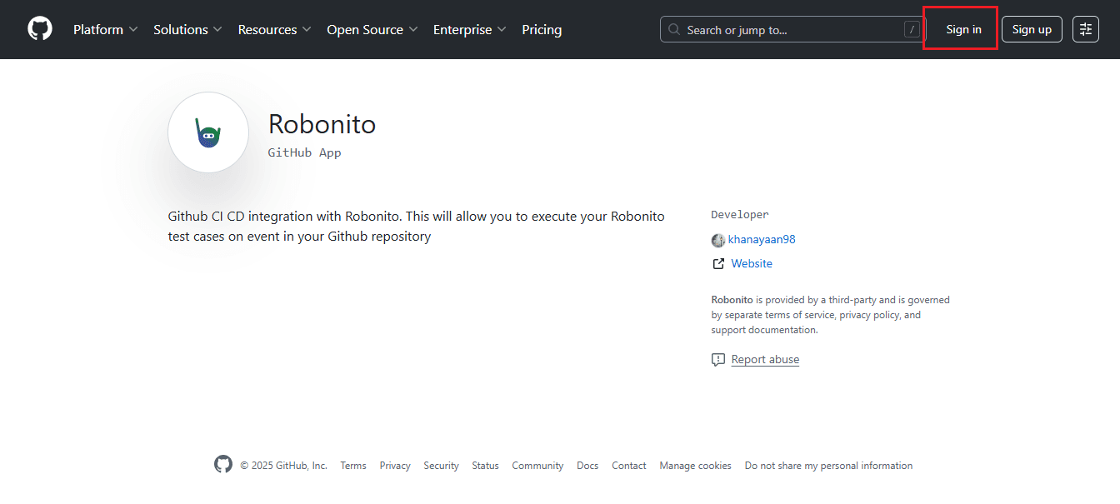Click the third-party terms notice text
Image resolution: width=1120 pixels, height=504 pixels.
830,315
